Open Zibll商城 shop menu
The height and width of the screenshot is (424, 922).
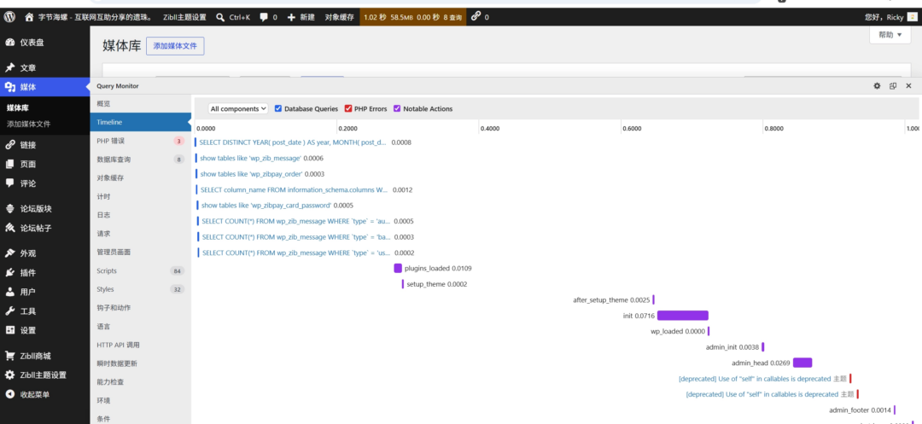44,356
